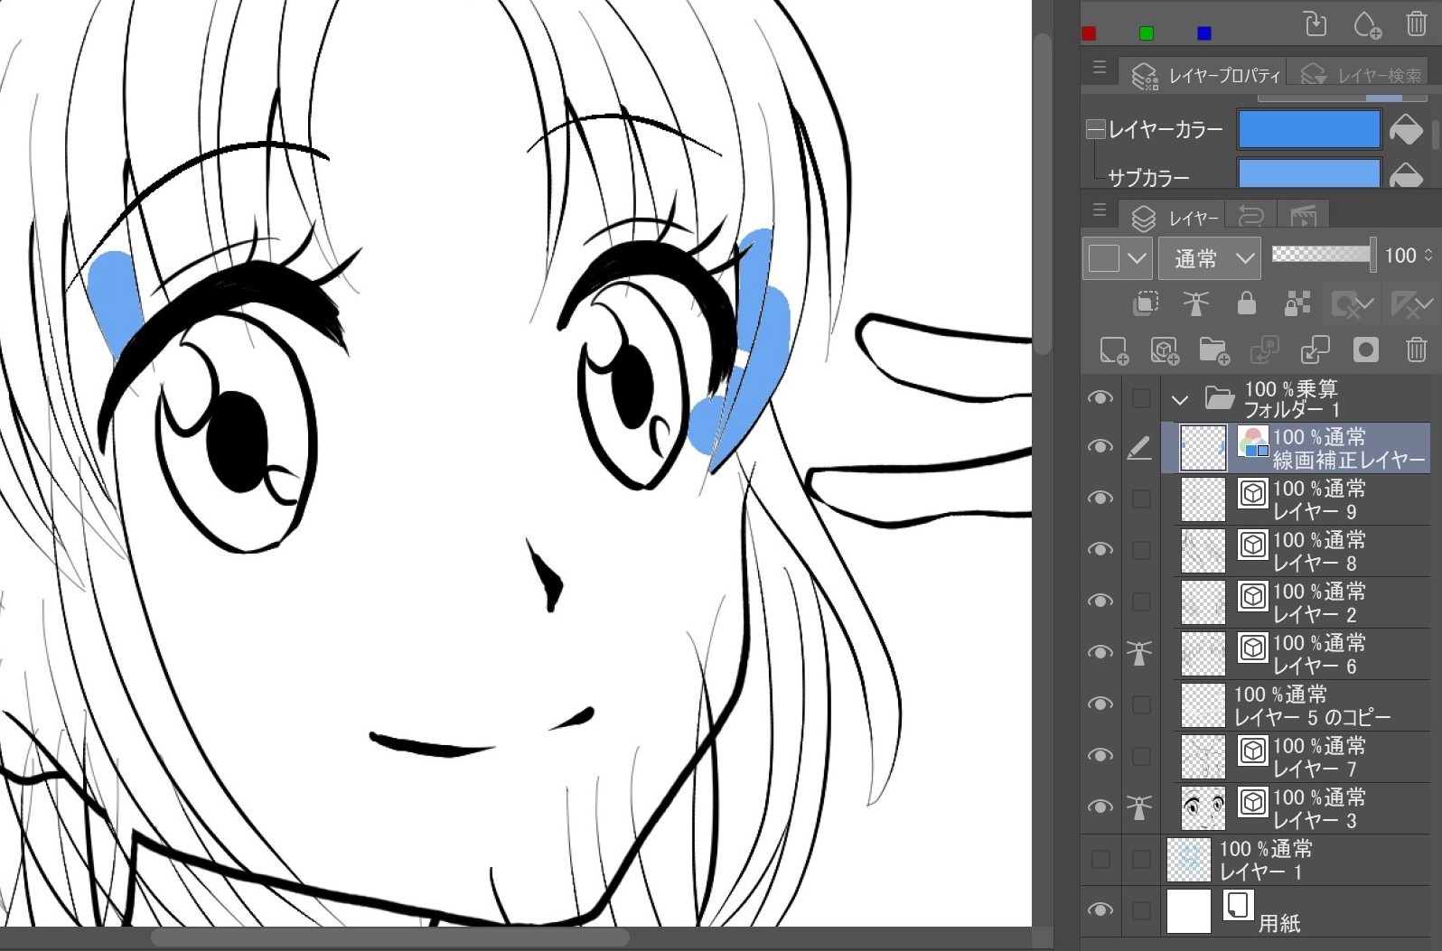Click bucket icon next to レイヤーカラー swatch
Screen dimensions: 1442x951
tap(1406, 130)
